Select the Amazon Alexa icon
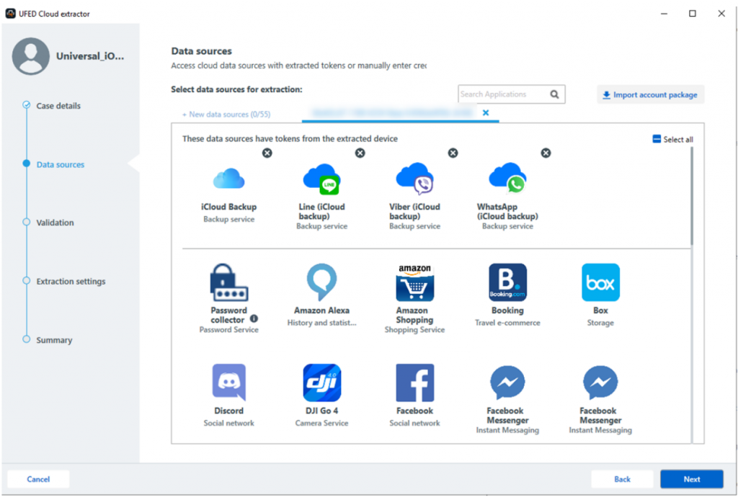 (x=322, y=282)
